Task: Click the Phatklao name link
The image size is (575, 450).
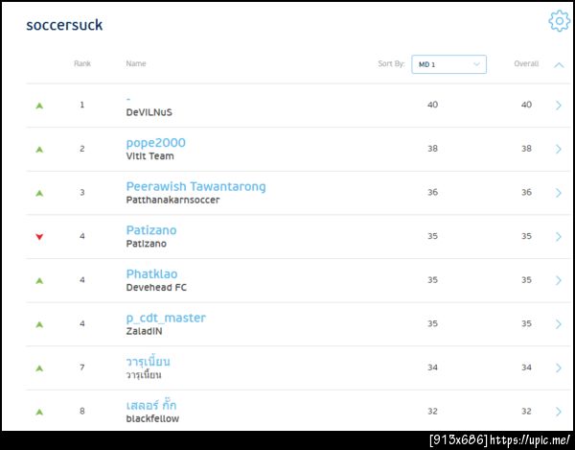Action: coord(151,274)
